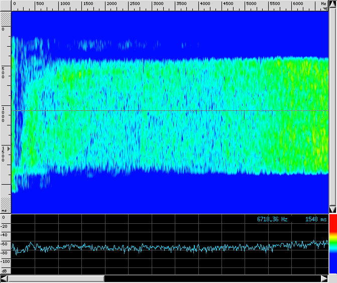Click the ms unit label on time ruler

click(x=5, y=211)
